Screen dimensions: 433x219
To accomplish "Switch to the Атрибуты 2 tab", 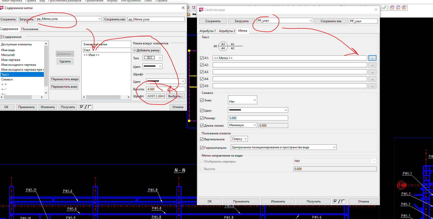I will [227, 31].
